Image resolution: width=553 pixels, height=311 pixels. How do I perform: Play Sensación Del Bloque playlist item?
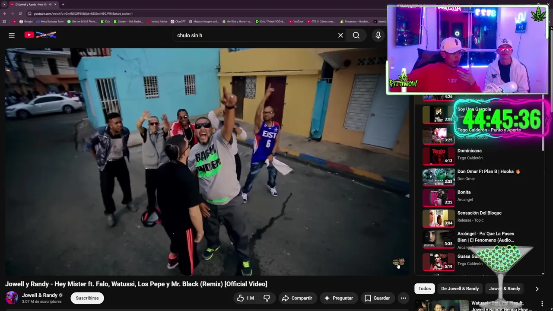pos(479,213)
